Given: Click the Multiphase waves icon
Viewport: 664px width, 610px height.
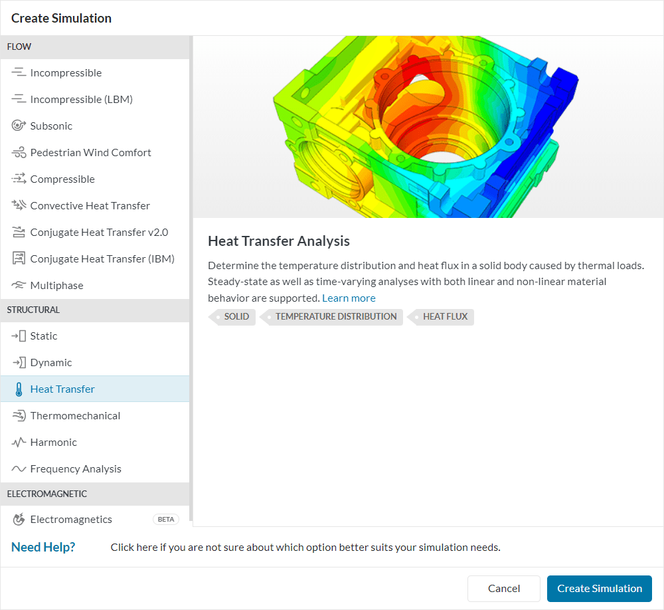Looking at the screenshot, I should (x=19, y=285).
